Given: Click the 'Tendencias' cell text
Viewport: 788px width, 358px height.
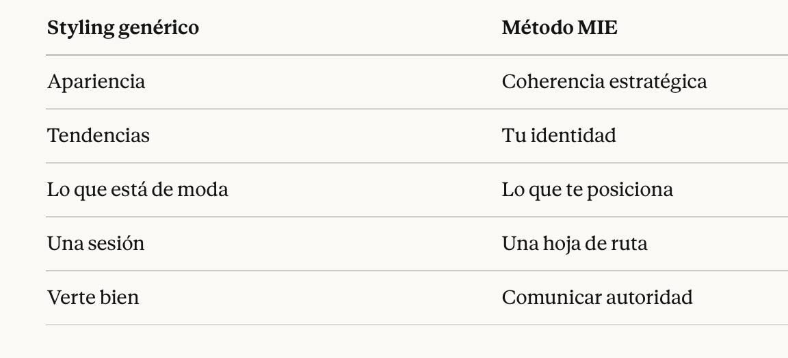Looking at the screenshot, I should 98,136.
